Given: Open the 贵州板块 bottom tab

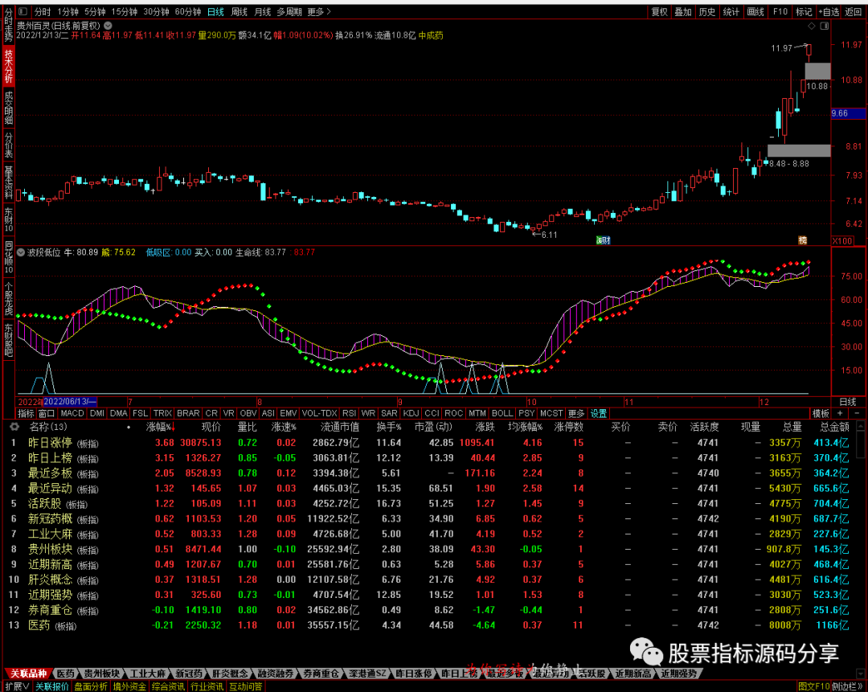Looking at the screenshot, I should coord(102,674).
